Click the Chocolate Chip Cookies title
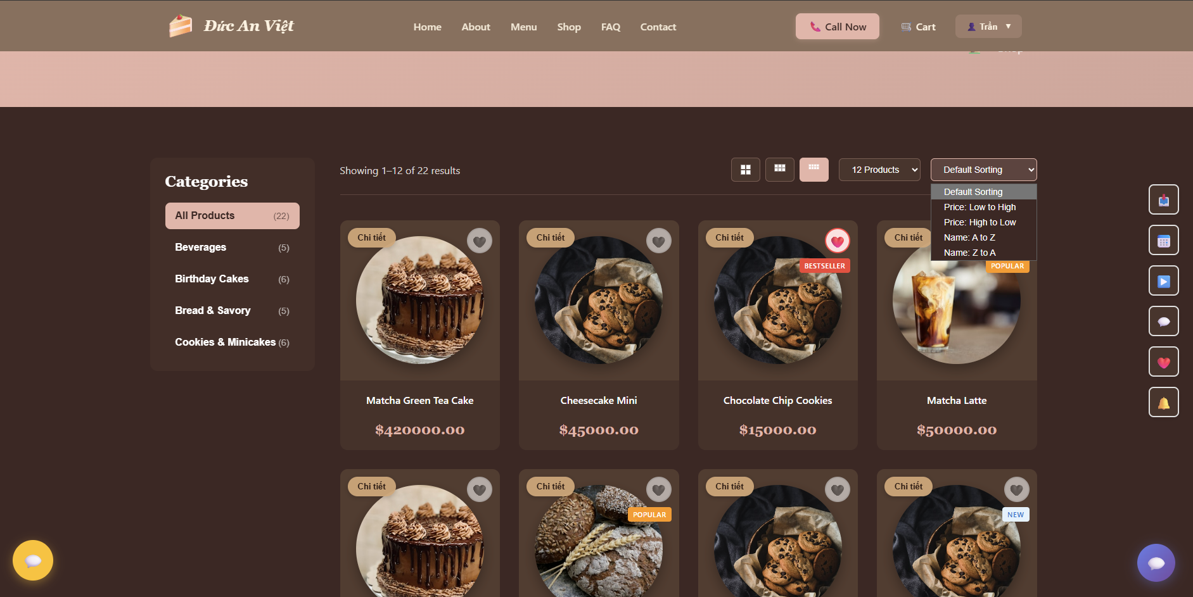Viewport: 1193px width, 597px height. tap(778, 401)
